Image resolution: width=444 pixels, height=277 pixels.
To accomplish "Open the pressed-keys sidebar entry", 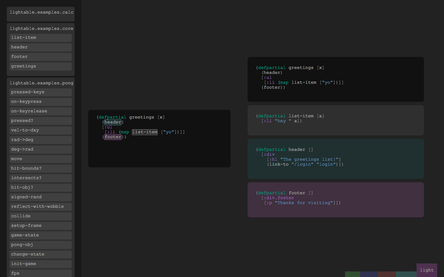I will coord(41,92).
